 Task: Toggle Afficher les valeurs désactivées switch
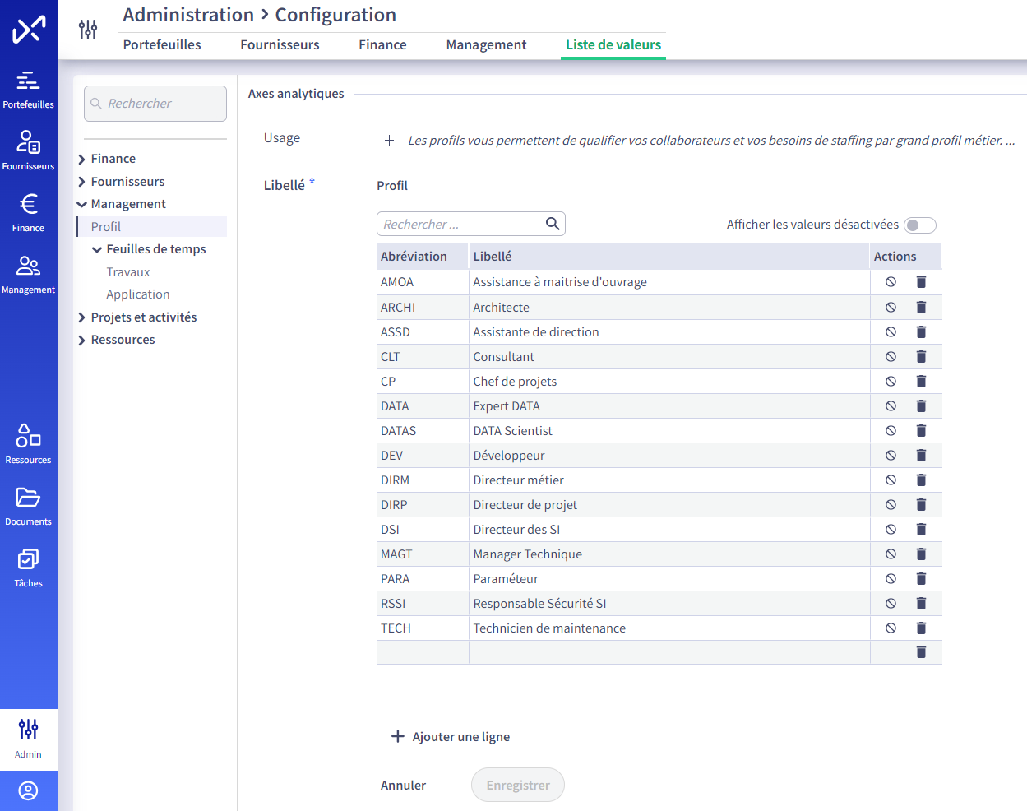pos(919,225)
